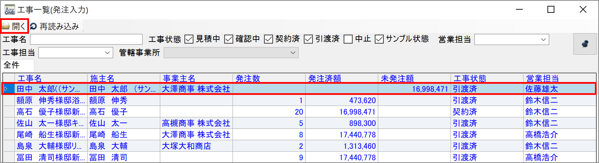Click the 開く folder icon in toolbar
The image size is (599, 163).
coord(6,26)
